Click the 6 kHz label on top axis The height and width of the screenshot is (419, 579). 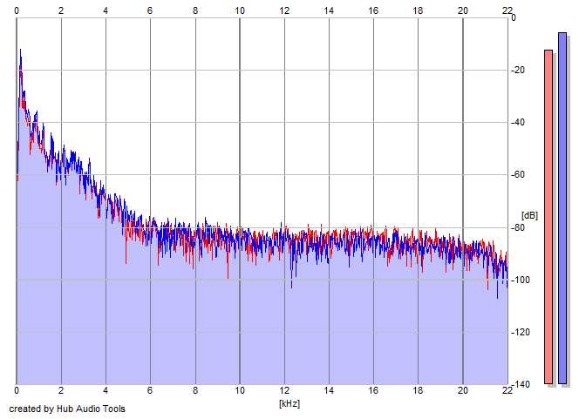point(150,10)
